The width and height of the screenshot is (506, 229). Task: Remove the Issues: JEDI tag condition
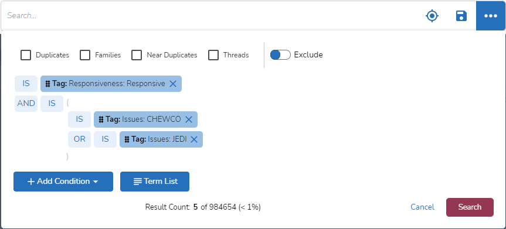194,139
